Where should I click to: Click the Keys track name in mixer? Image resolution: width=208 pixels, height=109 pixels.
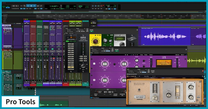86,83
